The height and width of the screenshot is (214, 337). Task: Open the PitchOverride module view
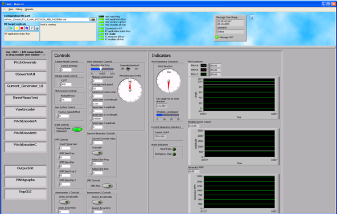(x=25, y=65)
